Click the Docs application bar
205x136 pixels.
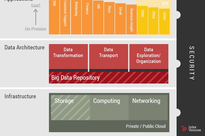coord(109,18)
